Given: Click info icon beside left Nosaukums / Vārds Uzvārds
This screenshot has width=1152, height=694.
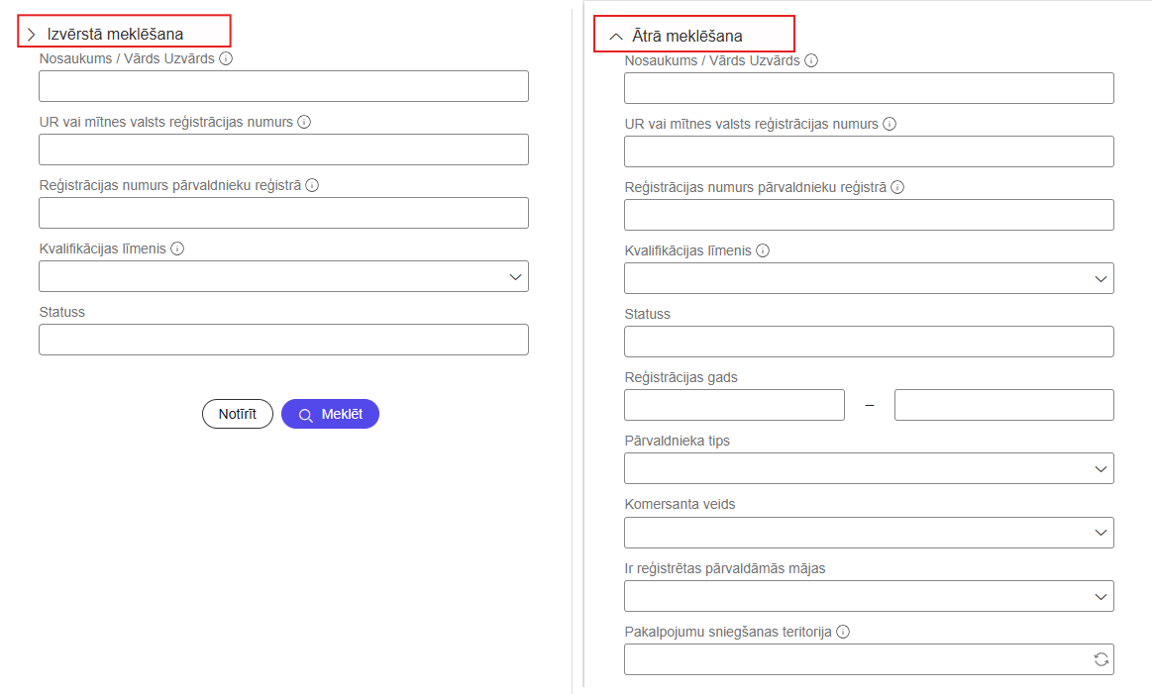Looking at the screenshot, I should [226, 59].
